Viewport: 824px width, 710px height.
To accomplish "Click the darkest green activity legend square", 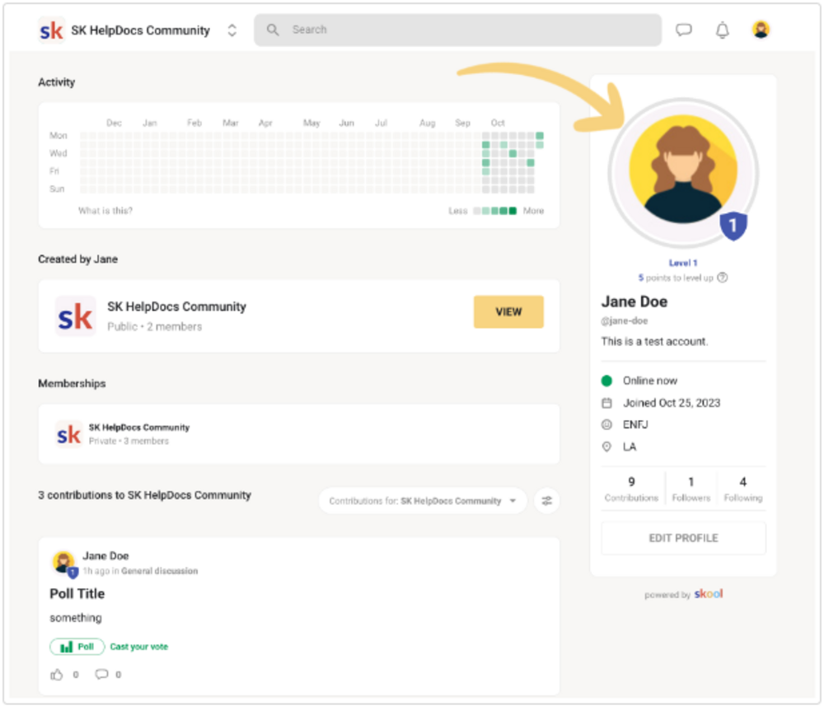I will pyautogui.click(x=513, y=211).
